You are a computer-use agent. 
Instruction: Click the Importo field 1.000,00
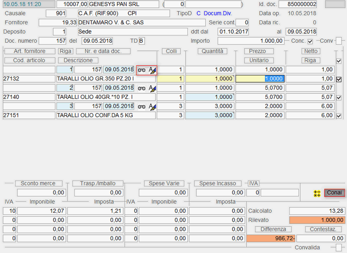point(251,41)
